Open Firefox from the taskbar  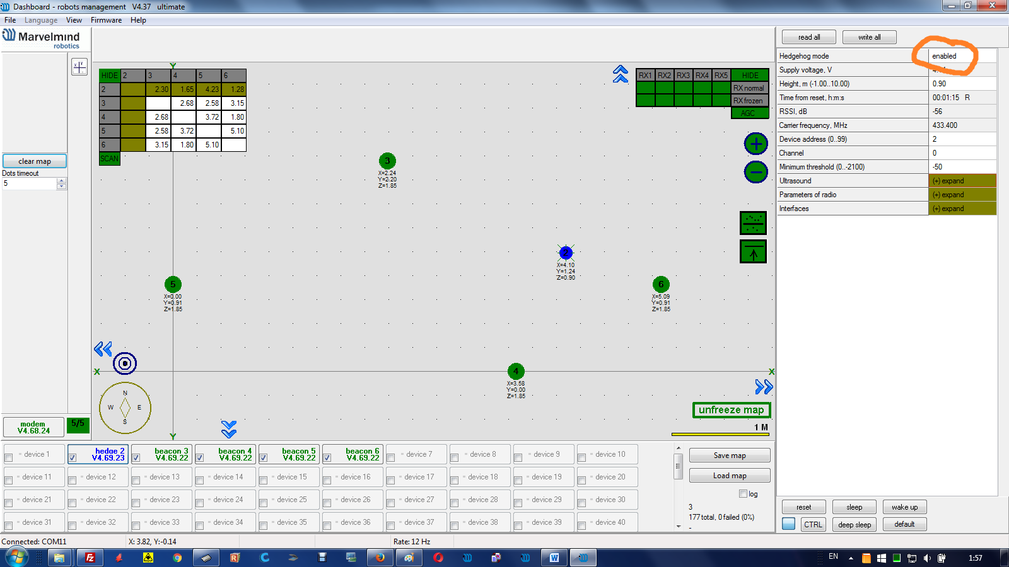[x=380, y=558]
